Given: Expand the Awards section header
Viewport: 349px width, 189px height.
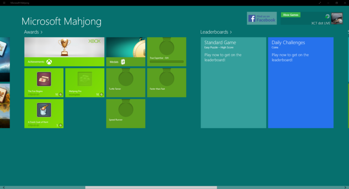Looking at the screenshot, I should click(x=33, y=32).
